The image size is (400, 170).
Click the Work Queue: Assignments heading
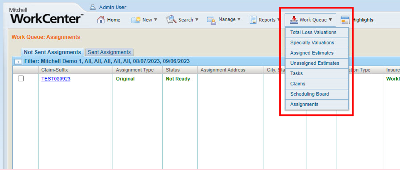coord(46,37)
